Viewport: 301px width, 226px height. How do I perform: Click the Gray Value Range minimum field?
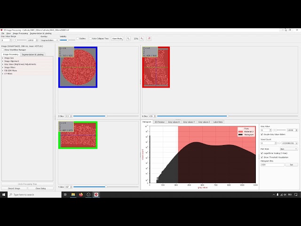[6, 40]
